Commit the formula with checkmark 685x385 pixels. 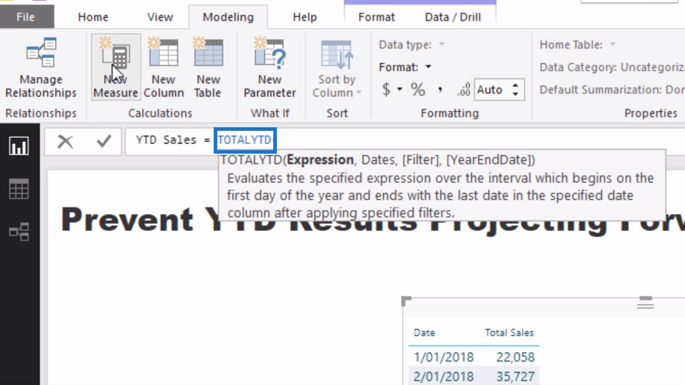click(x=104, y=141)
